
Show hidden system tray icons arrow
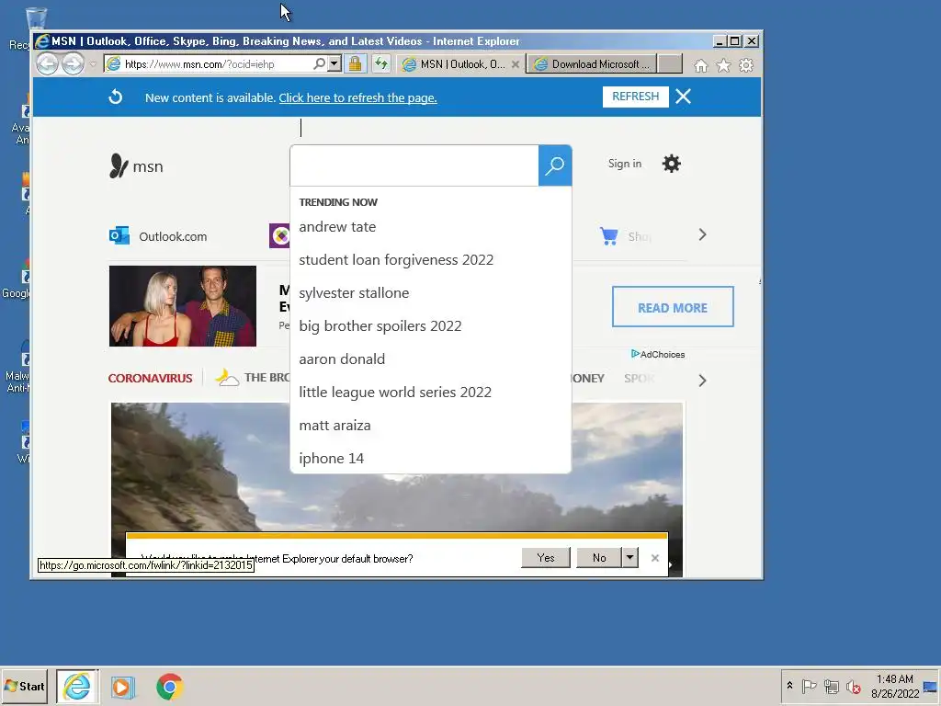point(789,686)
